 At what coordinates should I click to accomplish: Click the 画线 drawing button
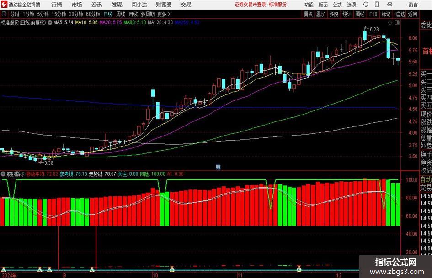360,14
